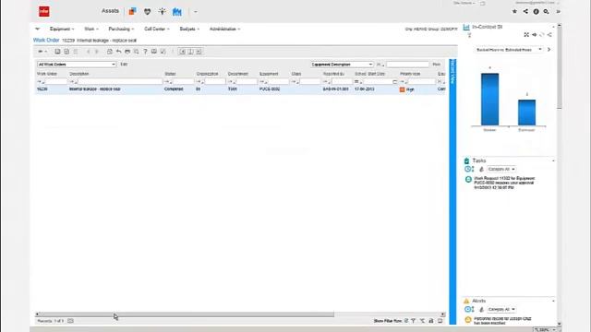Click the filter funnel icon in bottom bar
Screen dimensions: 591x332
tap(414, 321)
